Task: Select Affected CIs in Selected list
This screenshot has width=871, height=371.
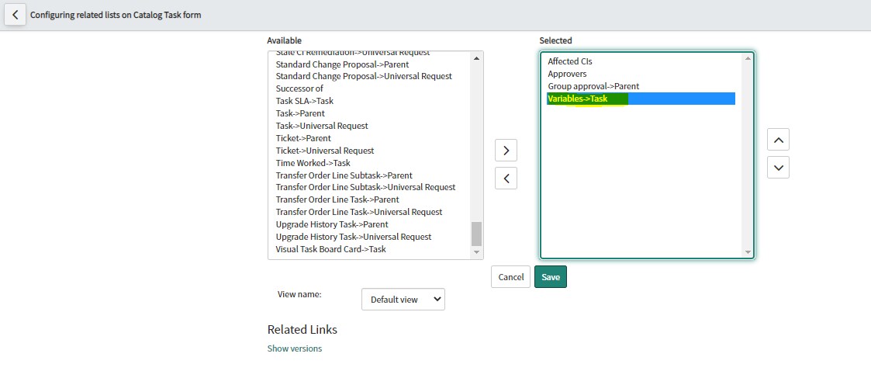Action: tap(570, 61)
